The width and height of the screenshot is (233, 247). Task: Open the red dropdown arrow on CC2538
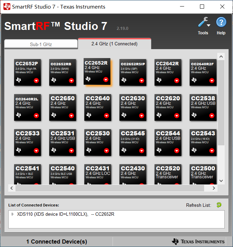click(212, 116)
